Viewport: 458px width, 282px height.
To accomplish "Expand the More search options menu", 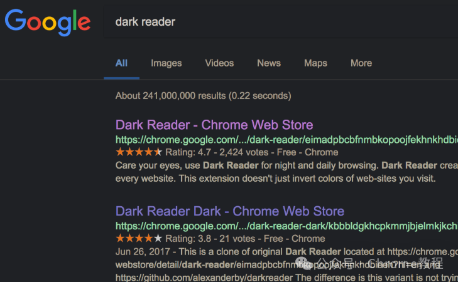I will [361, 63].
